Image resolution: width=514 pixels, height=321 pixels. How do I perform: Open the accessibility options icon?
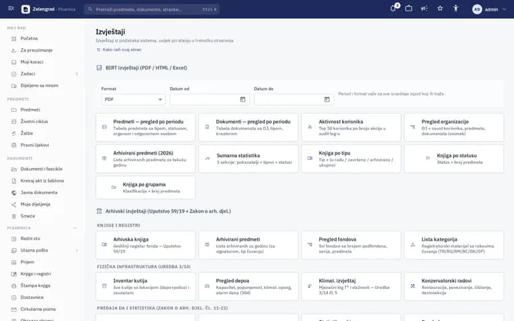pyautogui.click(x=456, y=9)
